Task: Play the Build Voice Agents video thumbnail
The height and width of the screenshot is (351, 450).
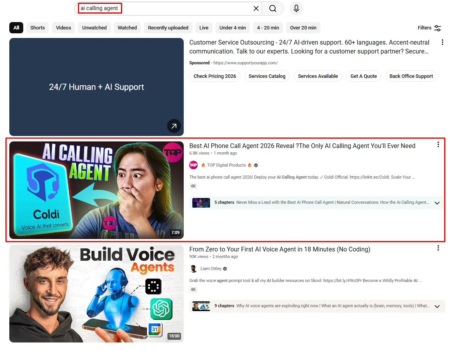Action: click(97, 294)
